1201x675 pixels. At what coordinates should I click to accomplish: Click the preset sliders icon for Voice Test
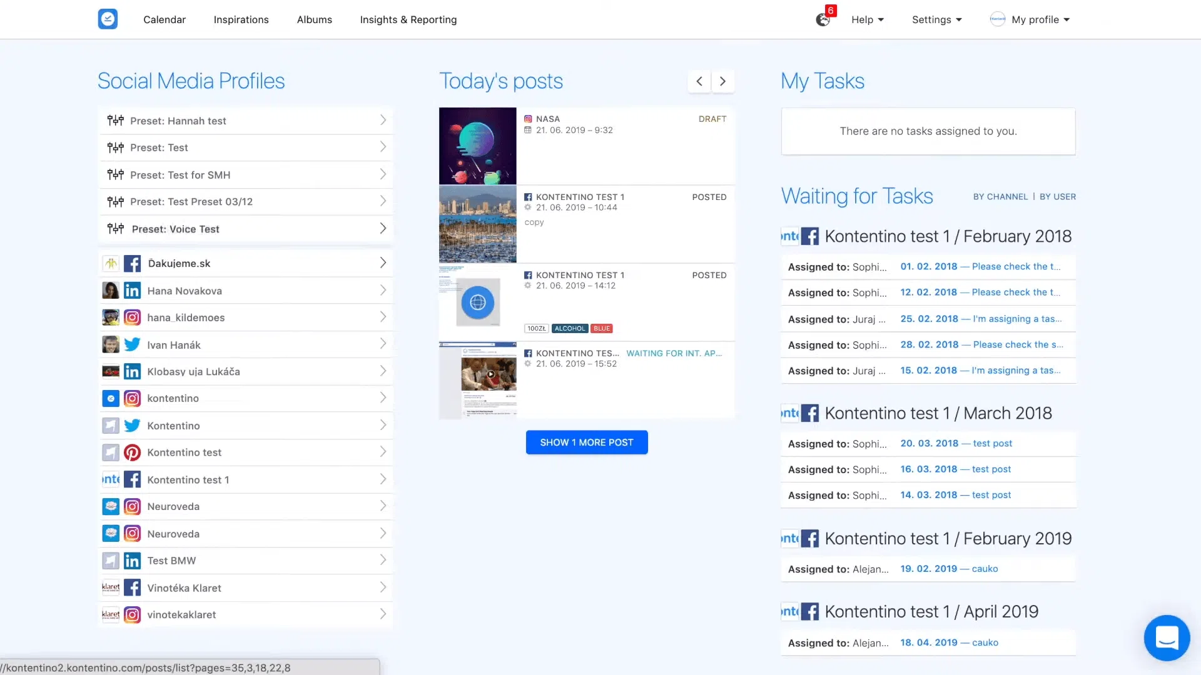point(115,229)
